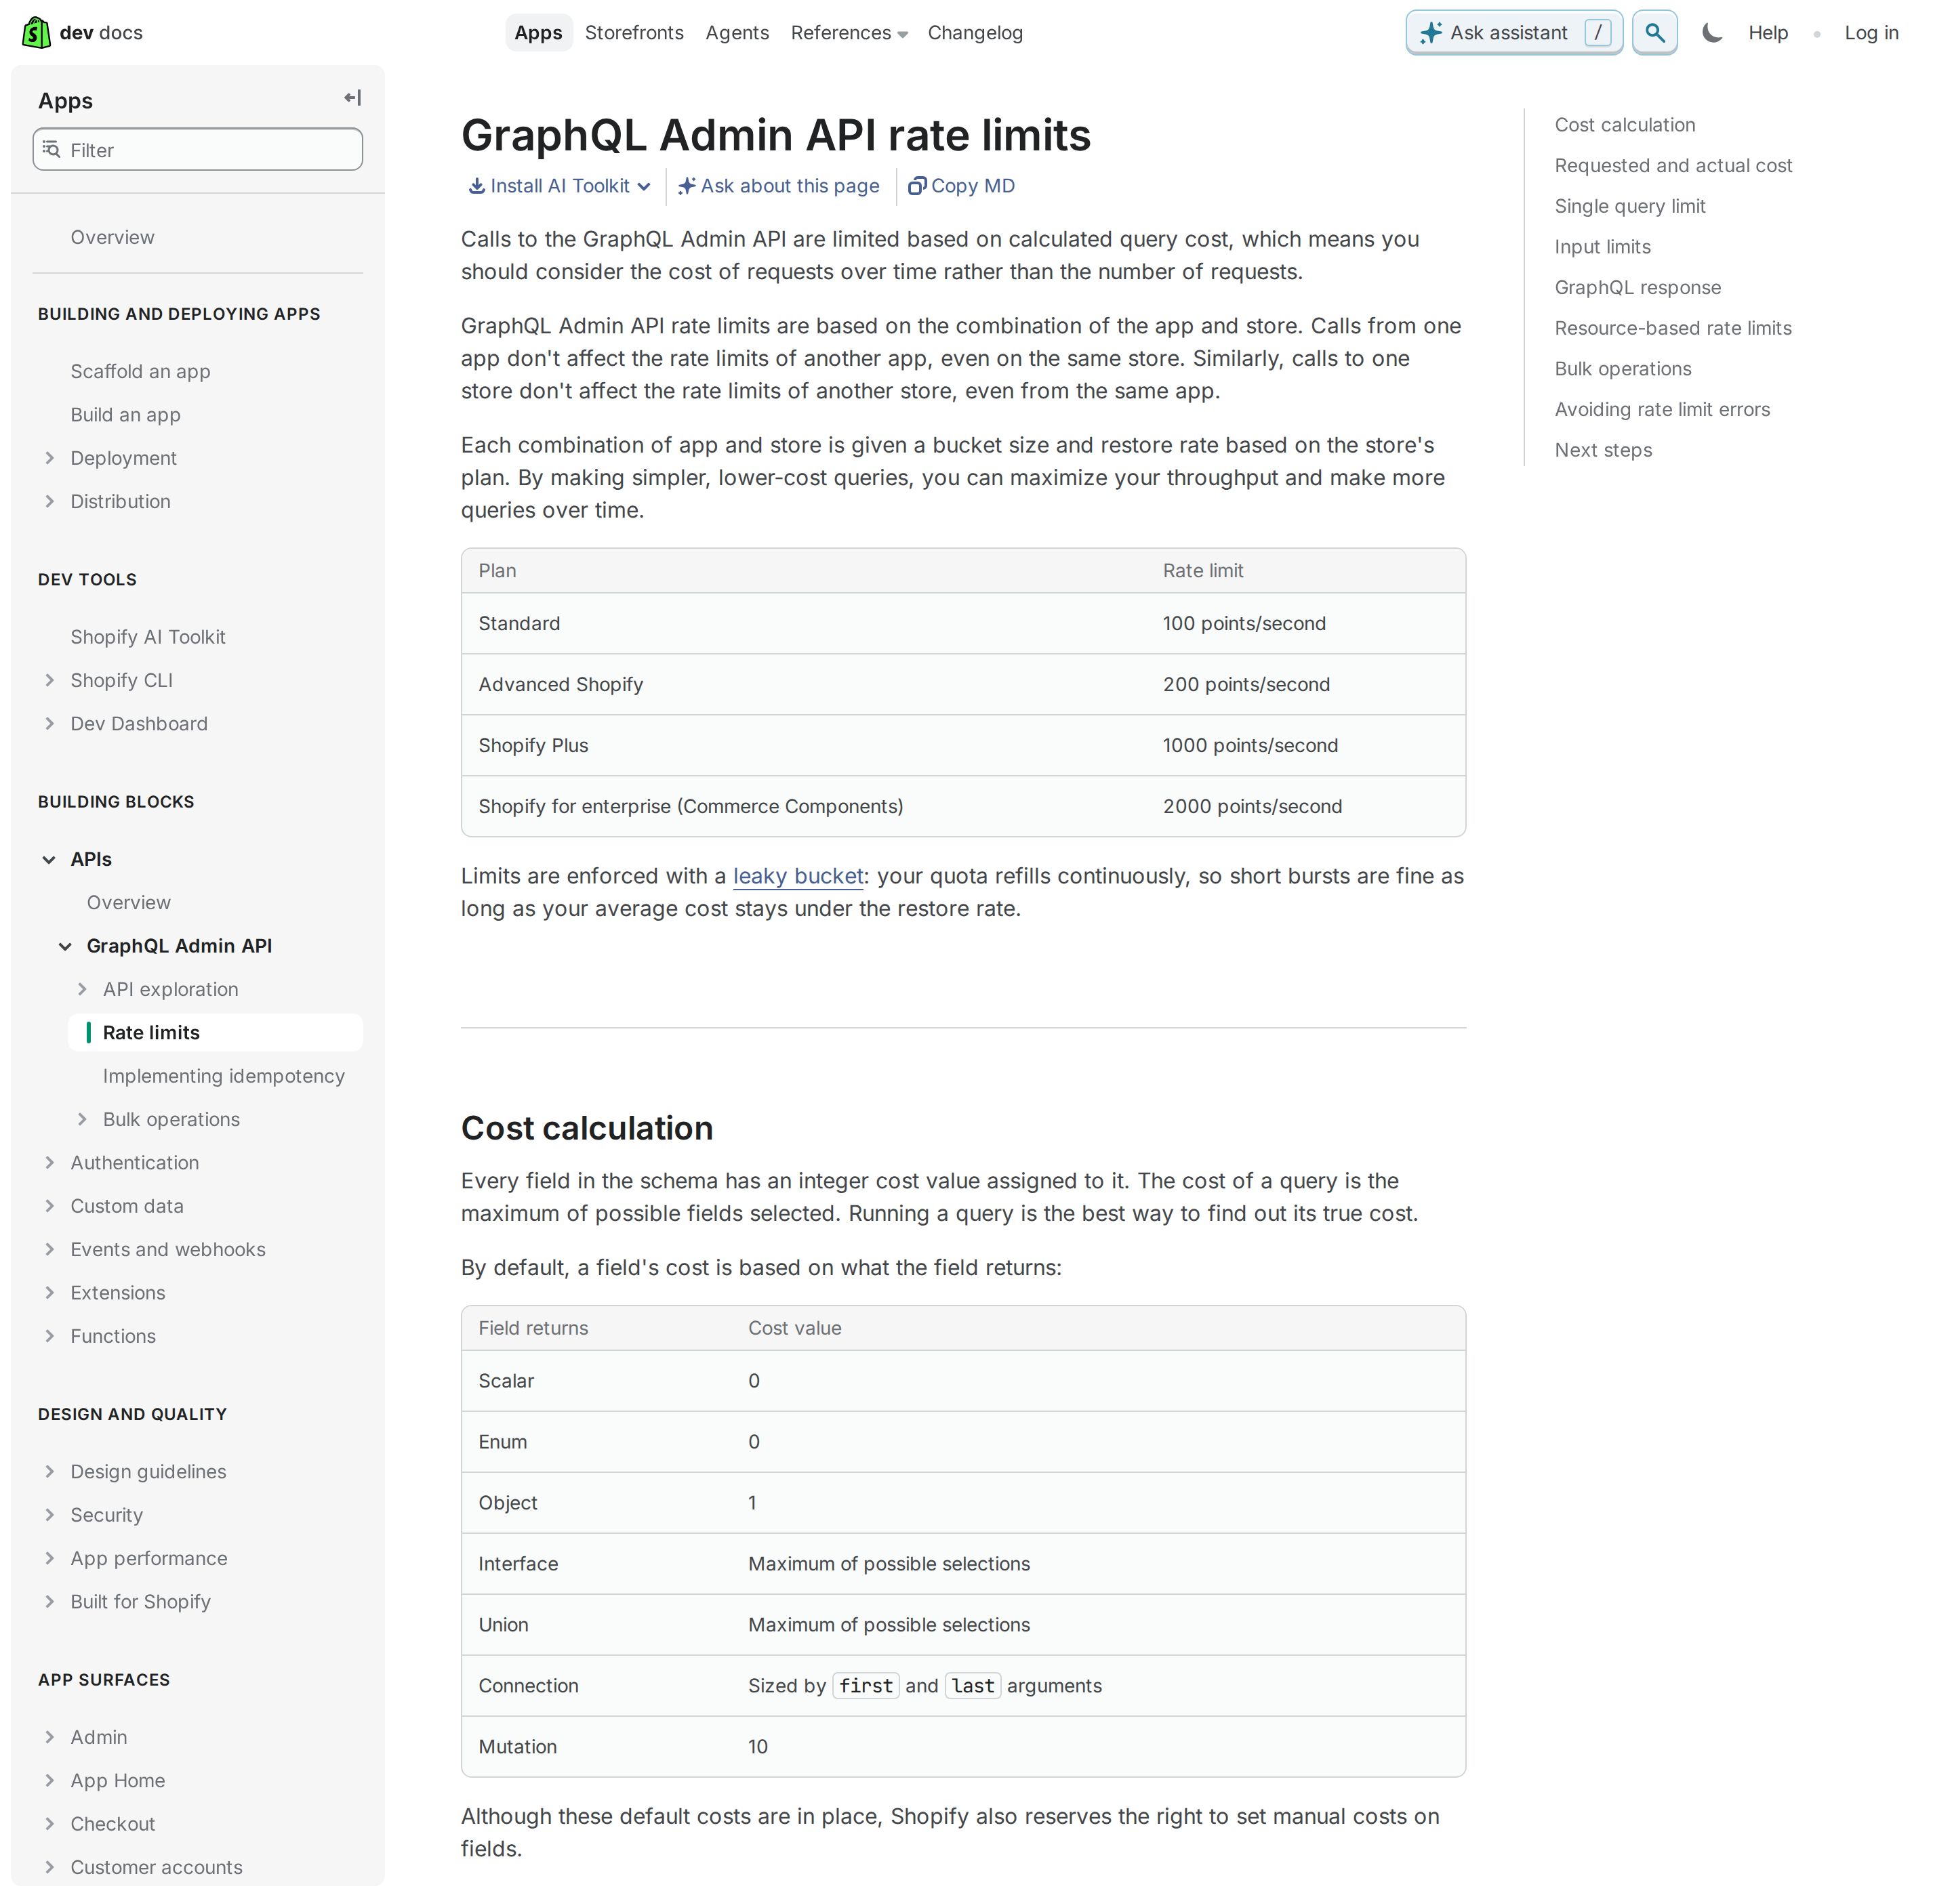Expand API exploration chevron
The image size is (1952, 1897).
[x=82, y=989]
